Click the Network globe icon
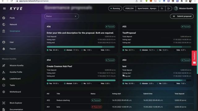 4,24
